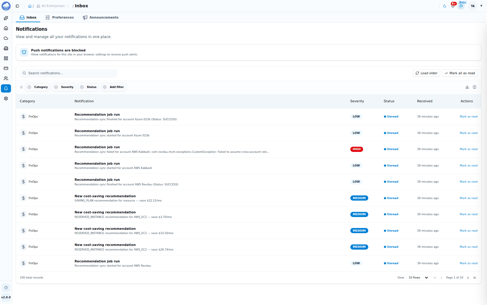Open the 10 Rows view selector
Viewport: 487px width, 305px height.
coord(418,278)
